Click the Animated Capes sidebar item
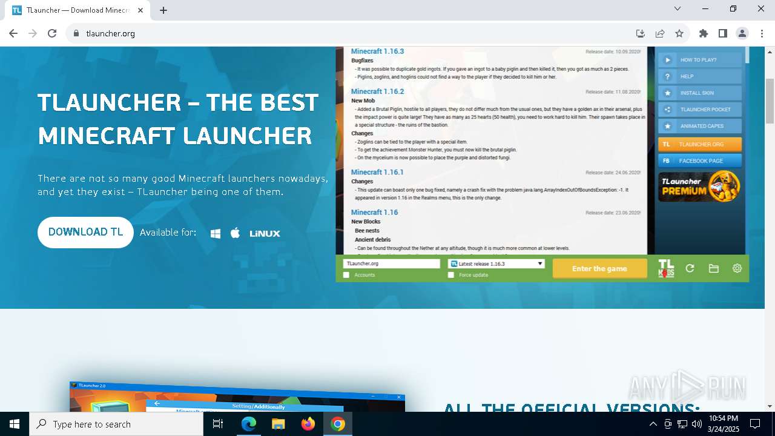The image size is (775, 436). [x=700, y=126]
